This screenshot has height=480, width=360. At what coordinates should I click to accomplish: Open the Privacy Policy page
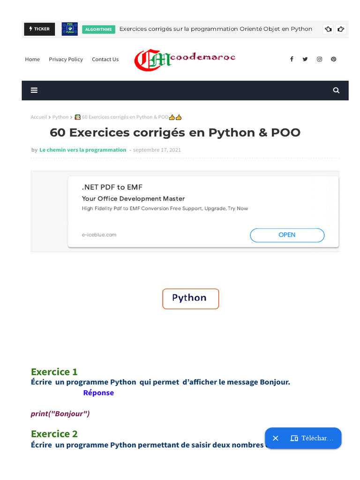coord(66,60)
